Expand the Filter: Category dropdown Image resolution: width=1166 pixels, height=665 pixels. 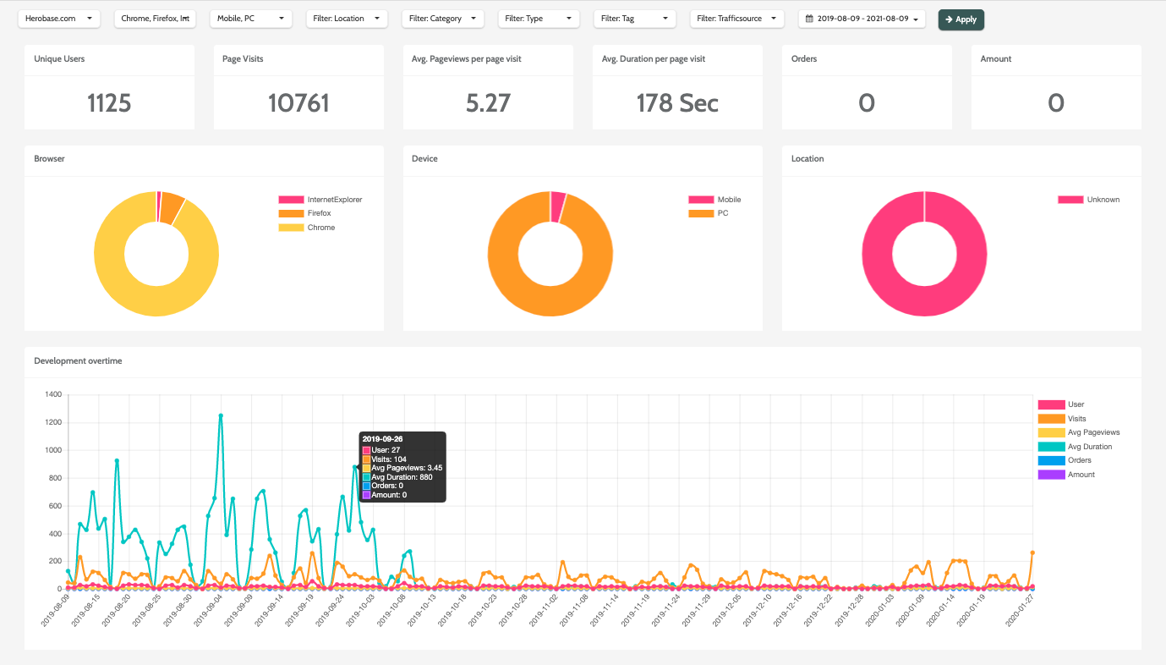click(443, 19)
